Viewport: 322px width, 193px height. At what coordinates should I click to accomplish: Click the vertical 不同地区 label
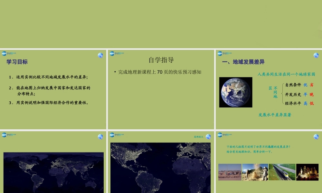[x=273, y=92]
